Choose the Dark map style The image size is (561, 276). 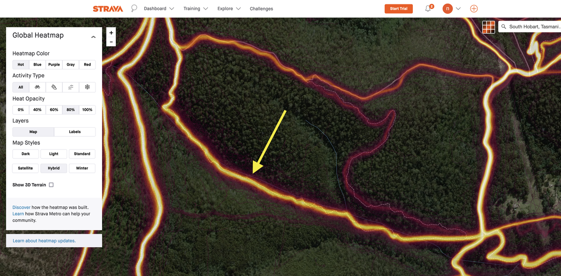click(26, 154)
